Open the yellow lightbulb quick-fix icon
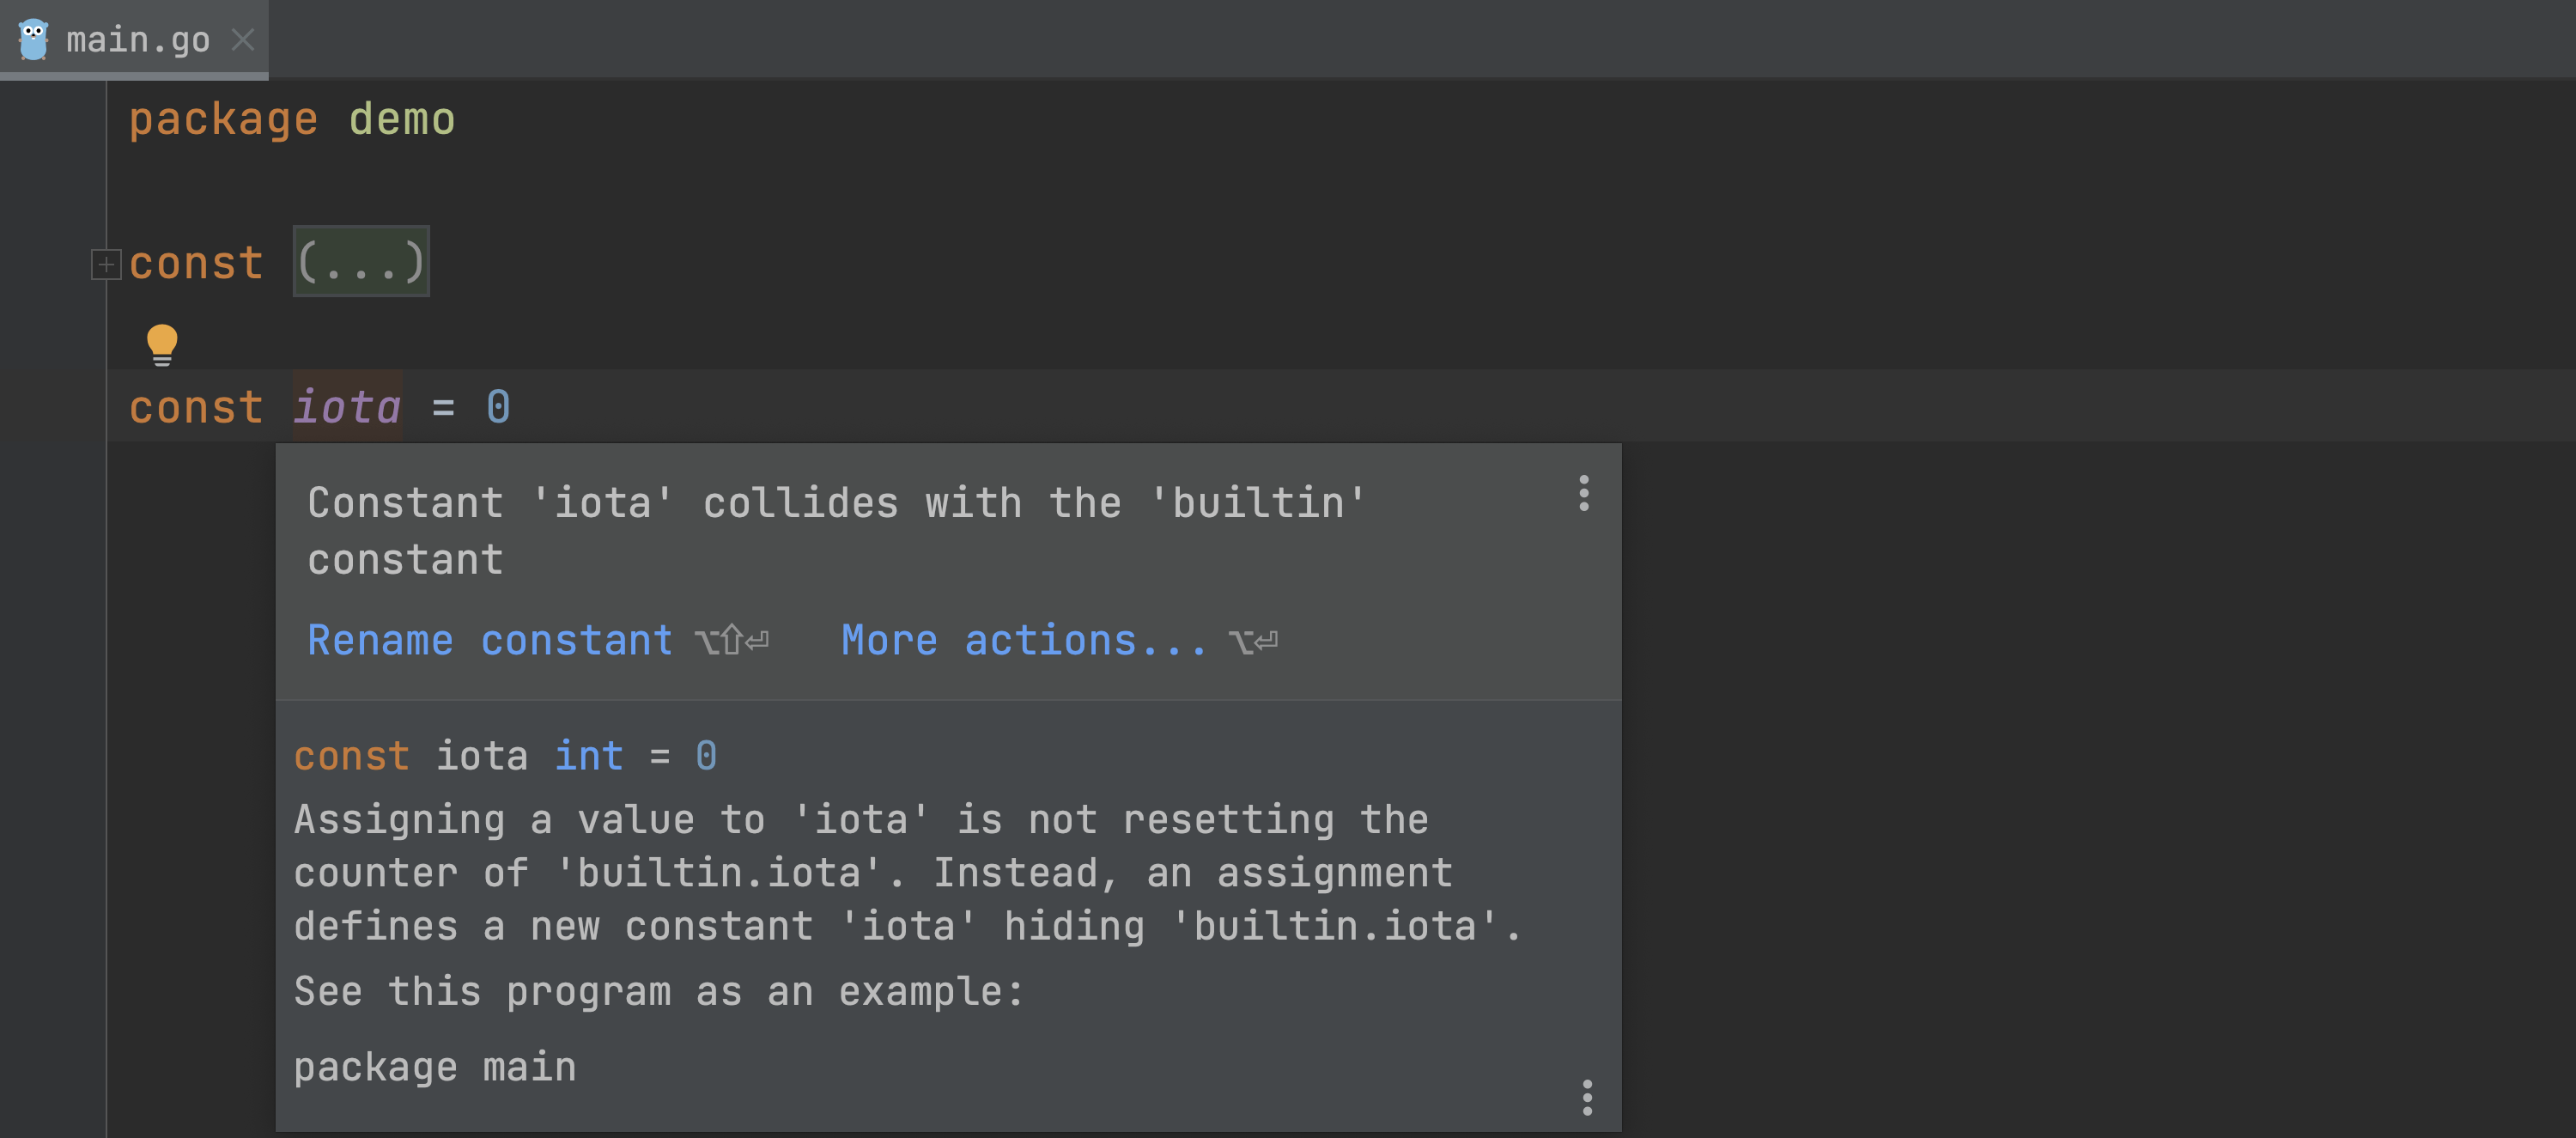The height and width of the screenshot is (1138, 2576). pyautogui.click(x=162, y=344)
